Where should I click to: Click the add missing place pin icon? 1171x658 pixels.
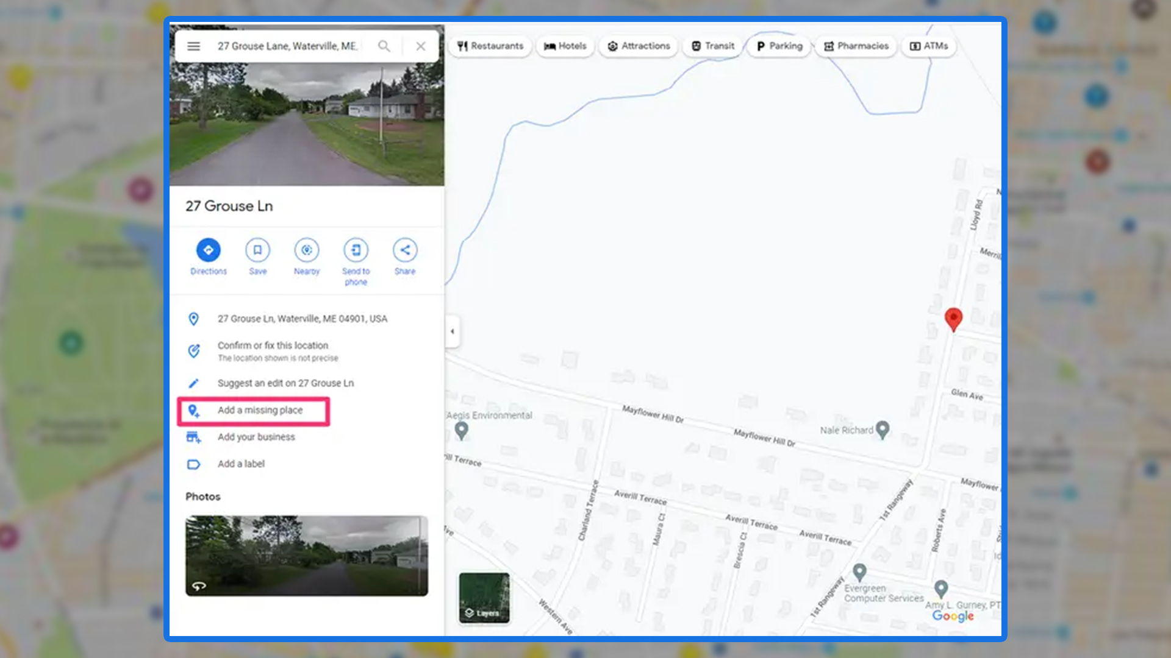pos(193,411)
